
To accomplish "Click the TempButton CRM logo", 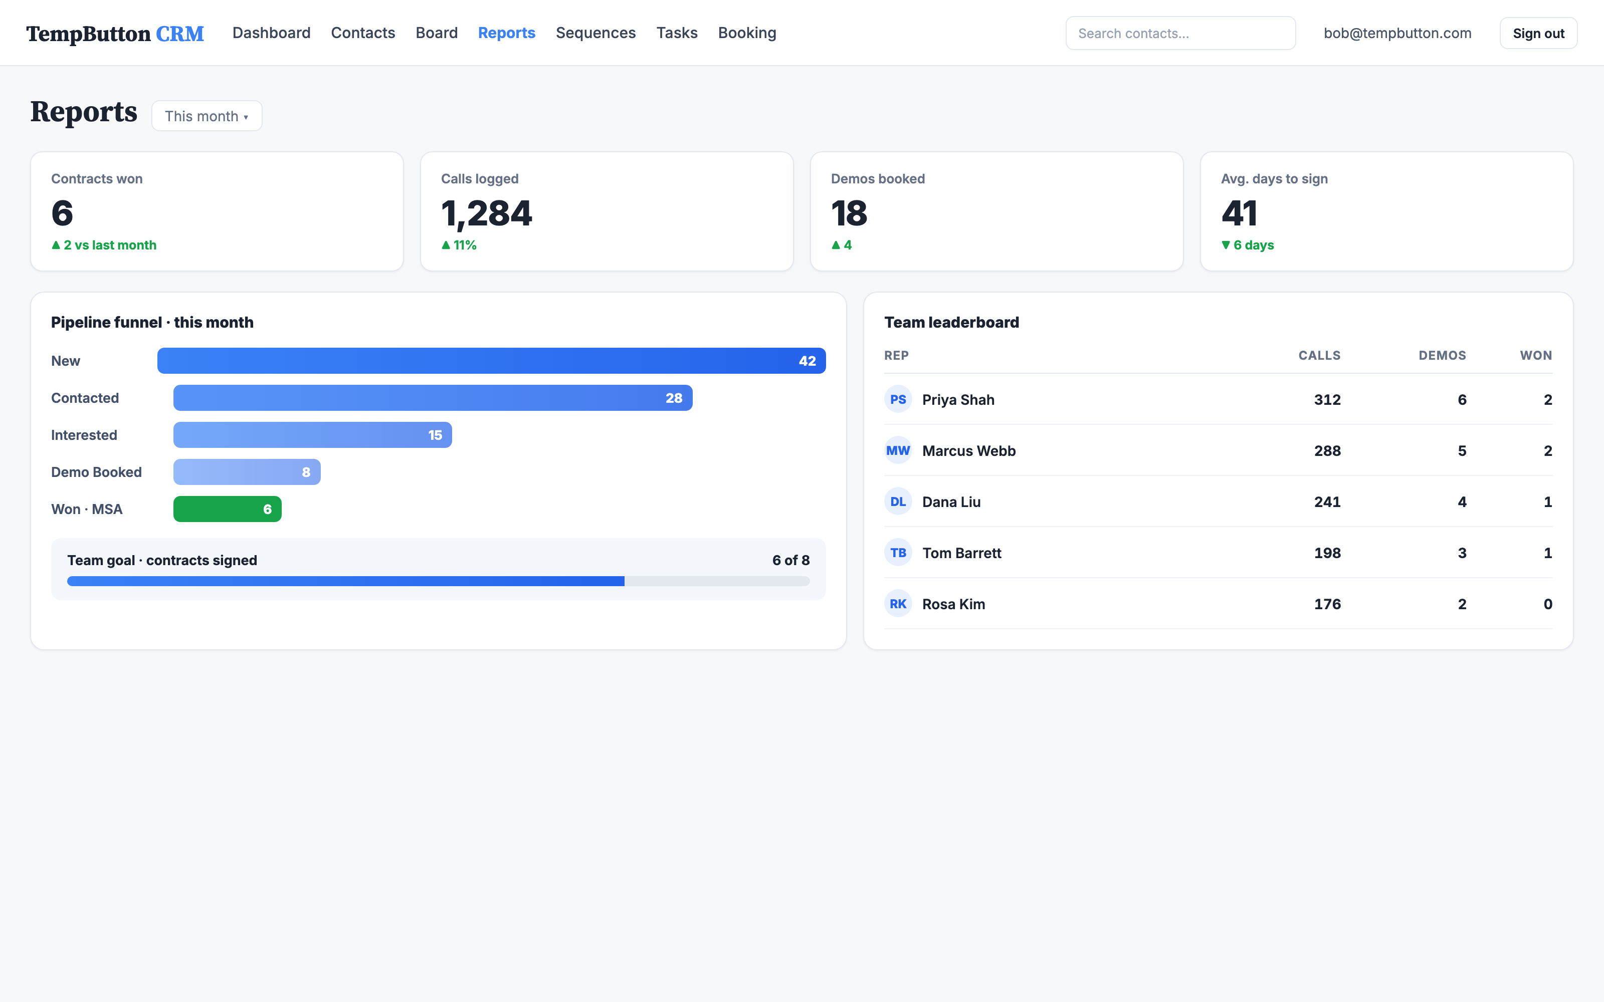I will click(115, 33).
